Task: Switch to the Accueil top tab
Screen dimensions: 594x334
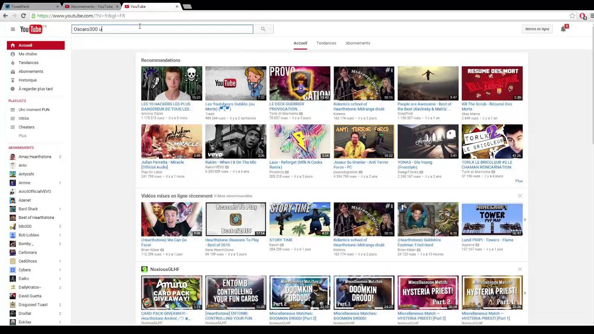Action: click(x=300, y=43)
